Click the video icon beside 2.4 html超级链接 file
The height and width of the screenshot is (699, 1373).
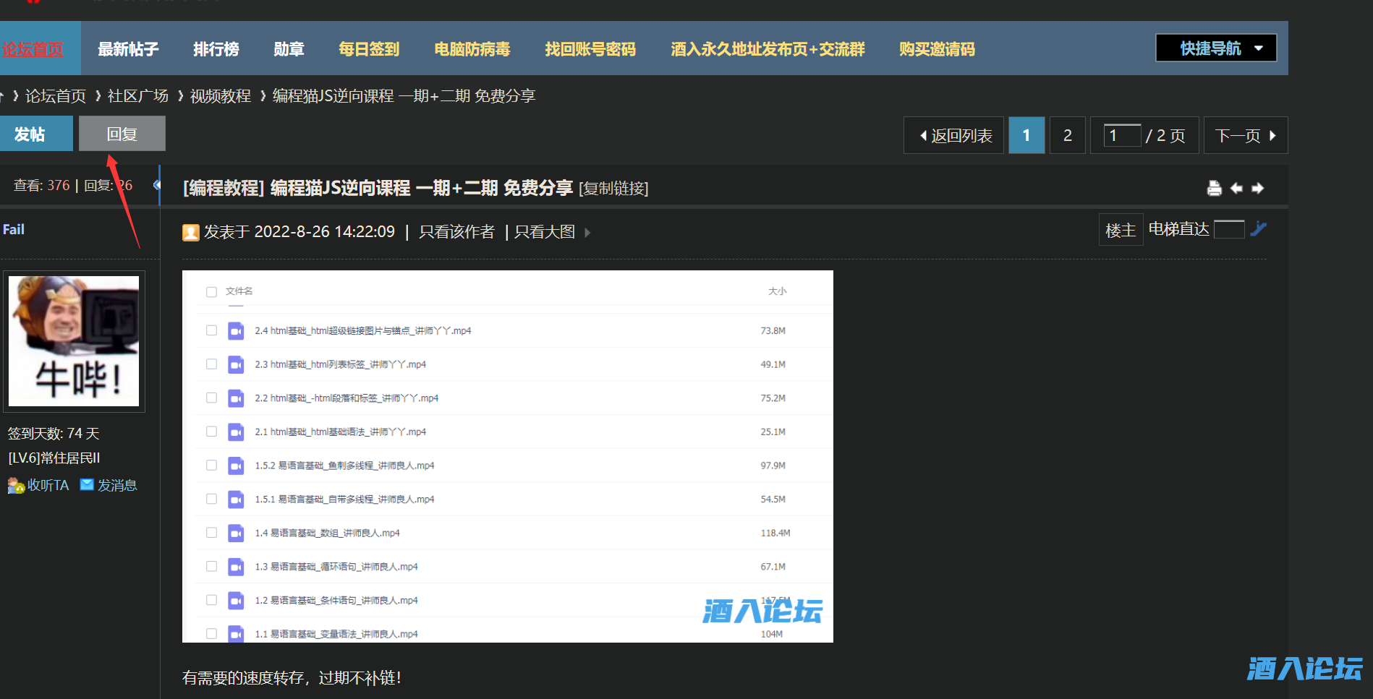pyautogui.click(x=236, y=330)
